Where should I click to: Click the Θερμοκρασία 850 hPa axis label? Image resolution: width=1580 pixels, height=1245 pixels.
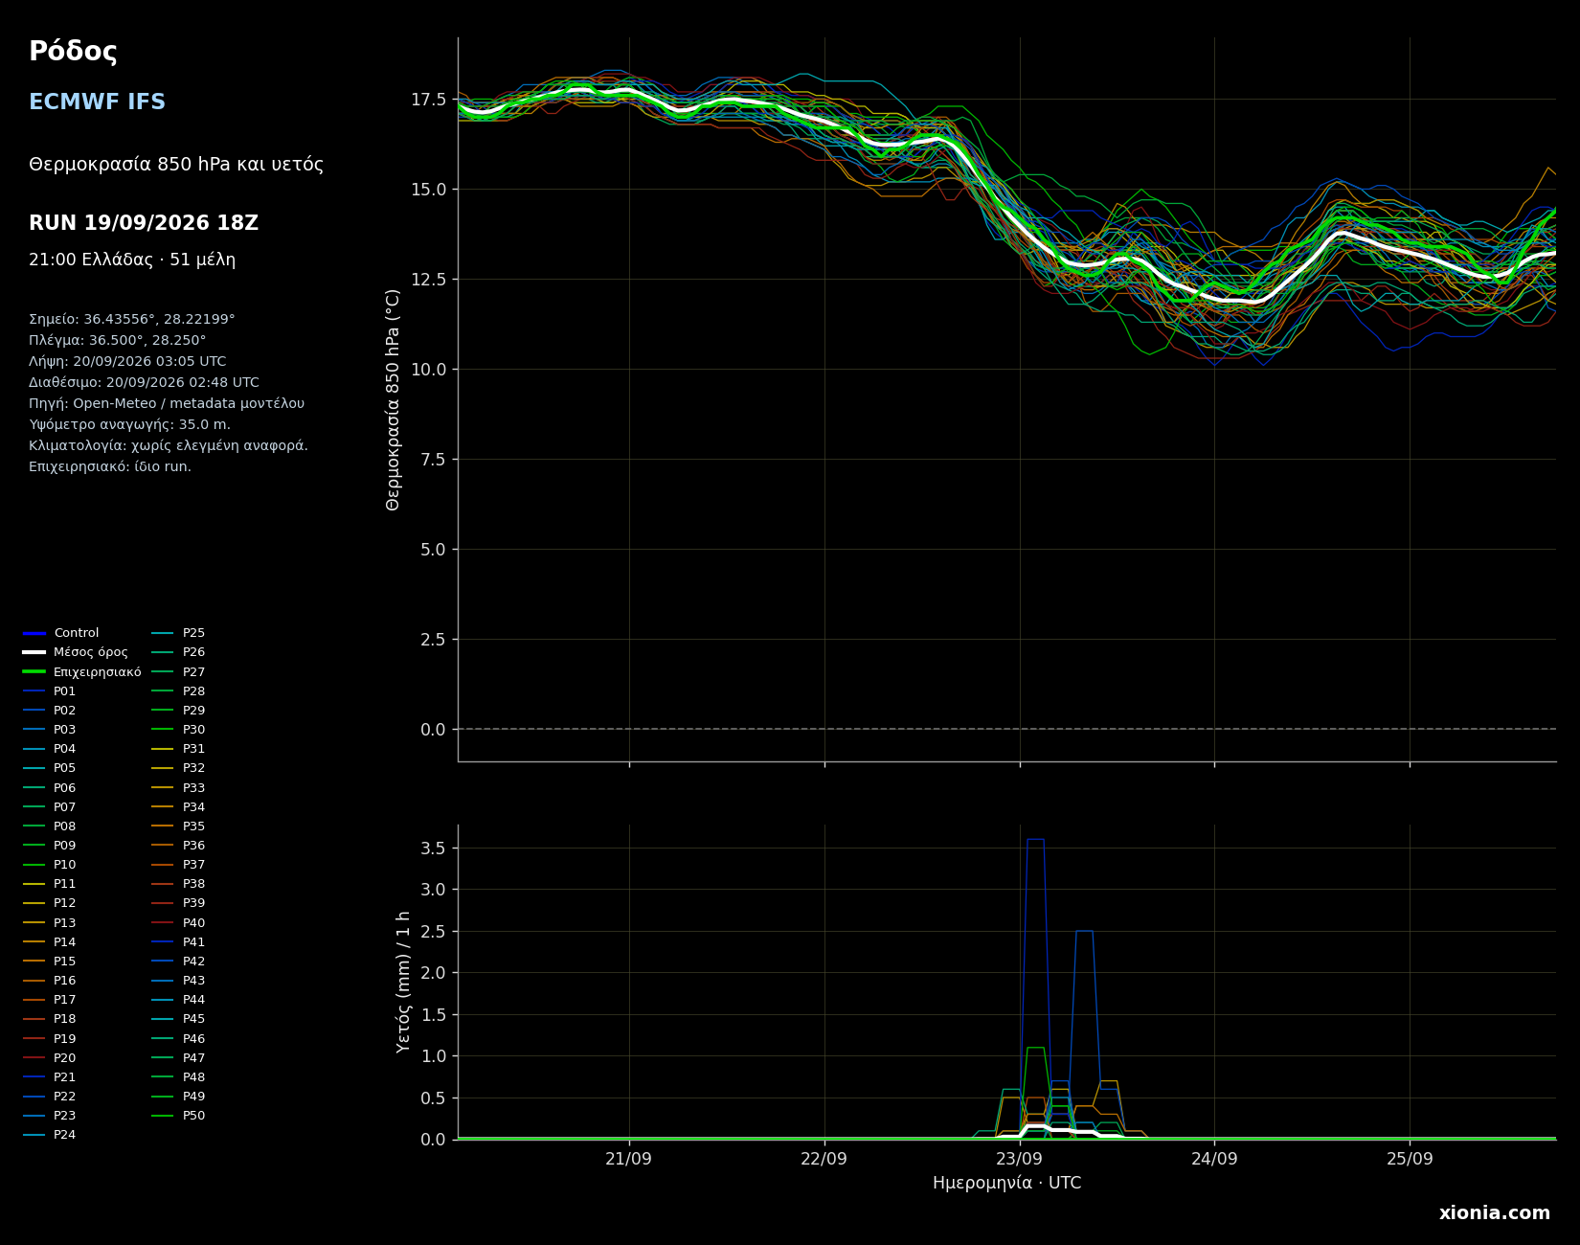coord(394,399)
